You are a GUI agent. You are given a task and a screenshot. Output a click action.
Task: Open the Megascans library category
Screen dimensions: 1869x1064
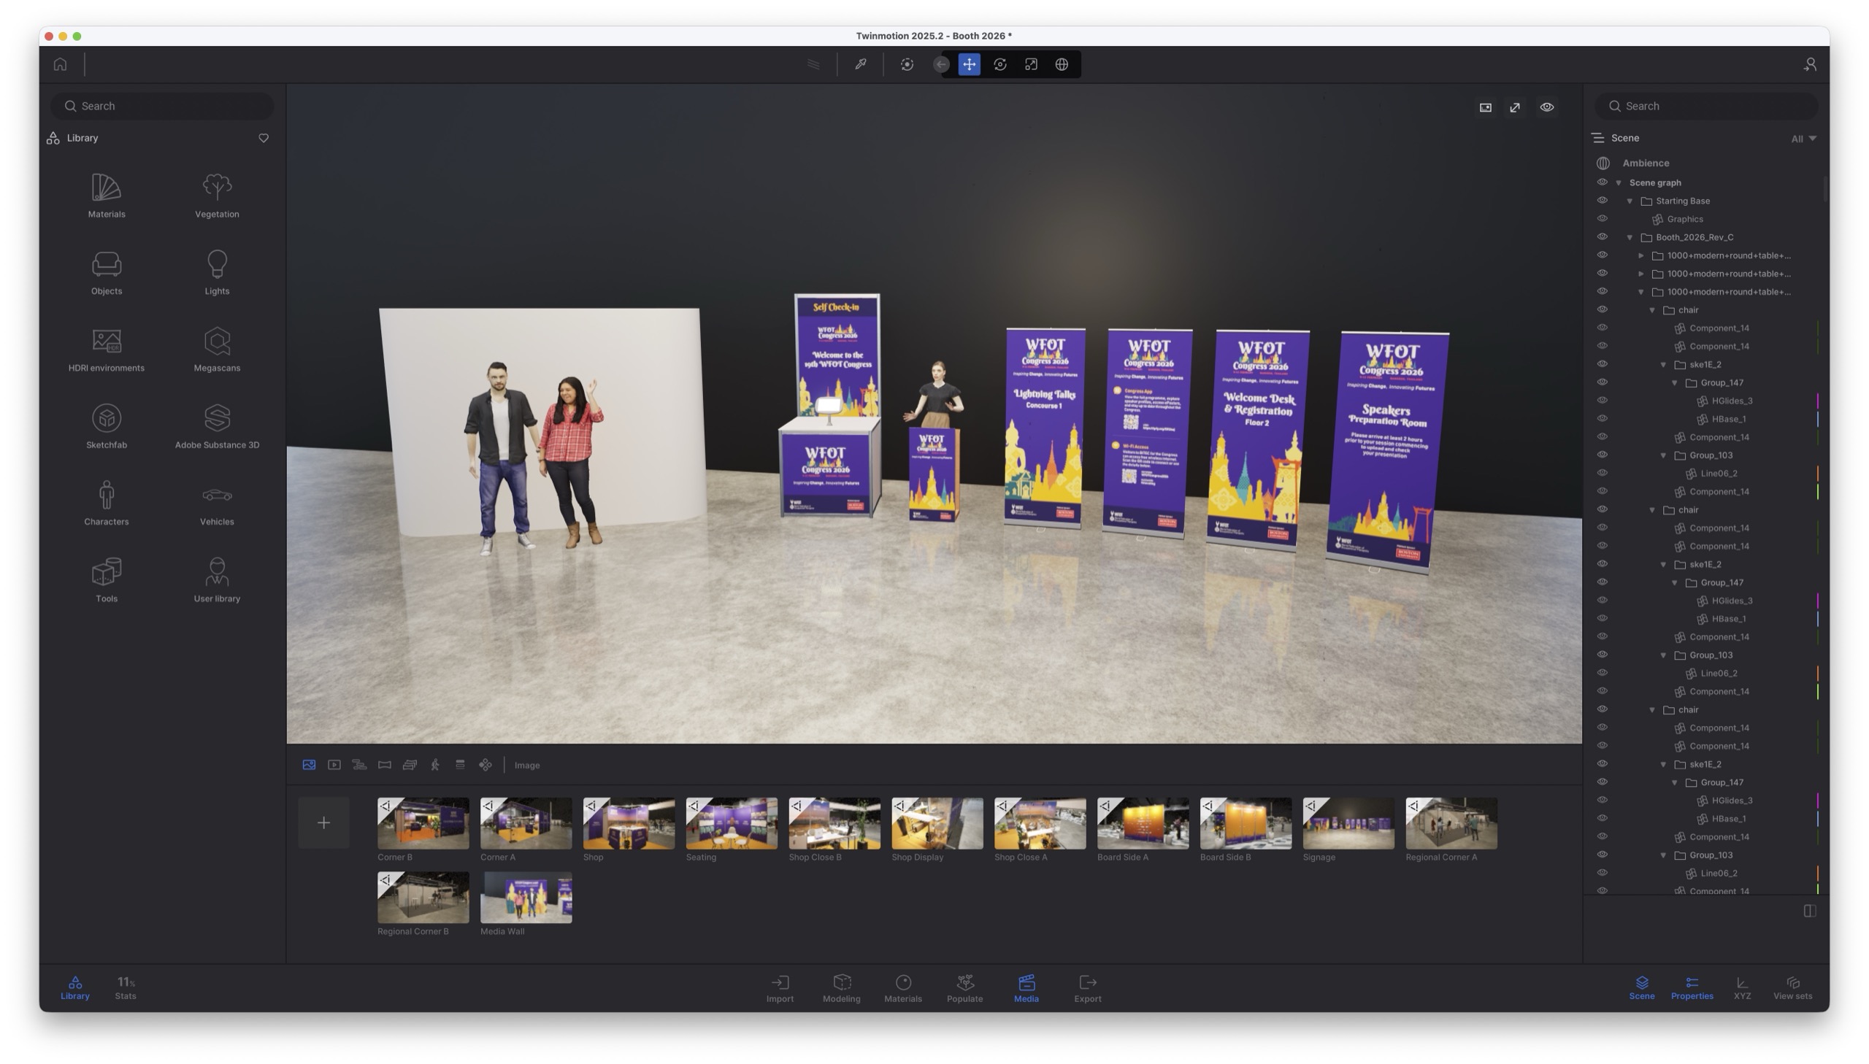tap(216, 350)
